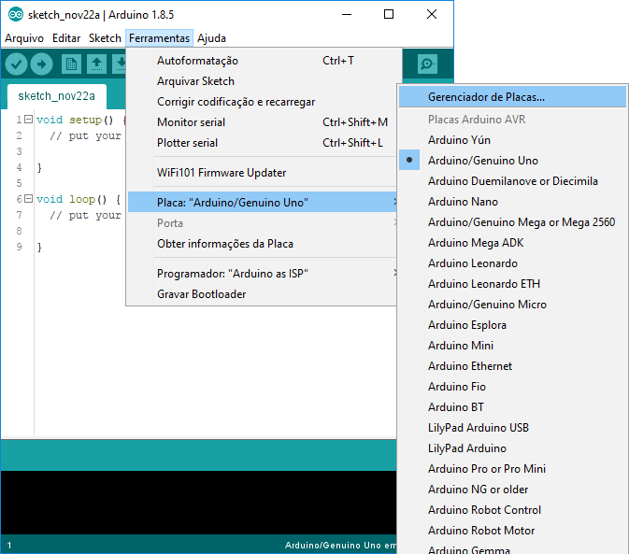Select the Arduino Yún board

tap(513, 140)
